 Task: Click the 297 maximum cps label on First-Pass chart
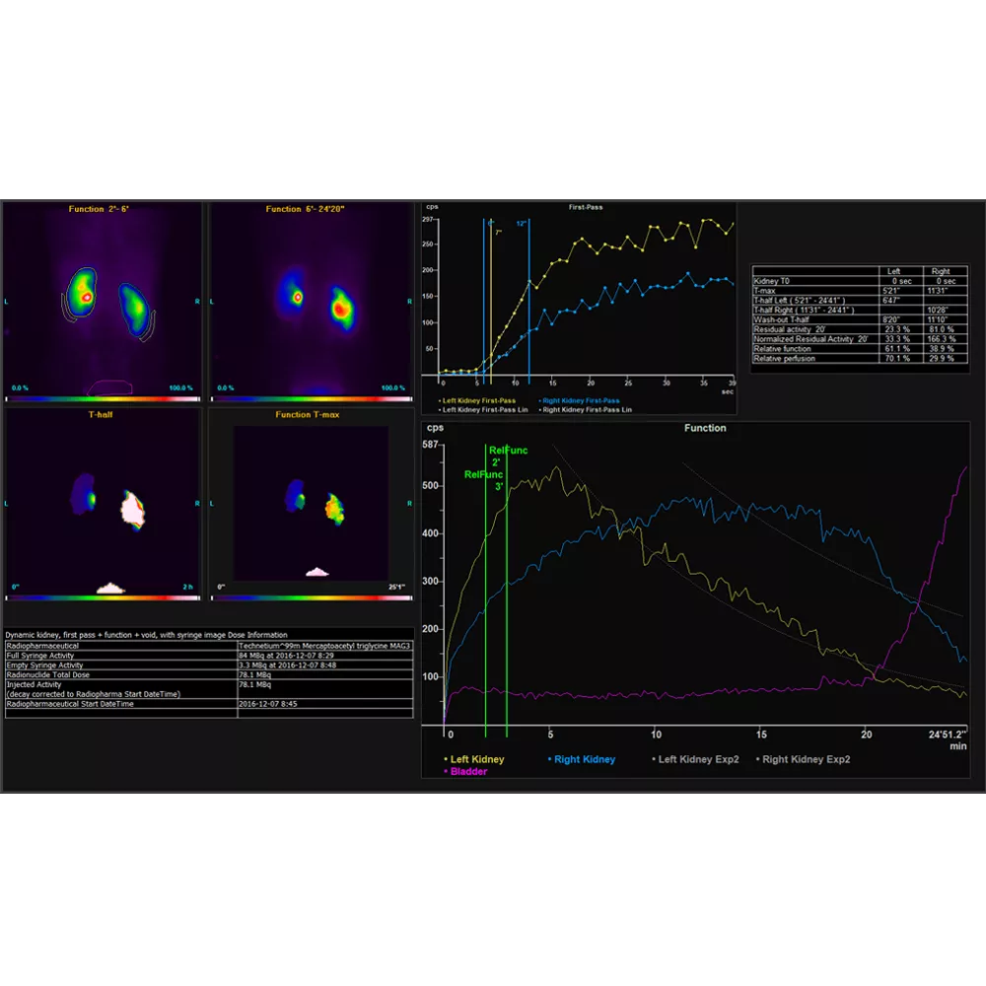coord(428,220)
